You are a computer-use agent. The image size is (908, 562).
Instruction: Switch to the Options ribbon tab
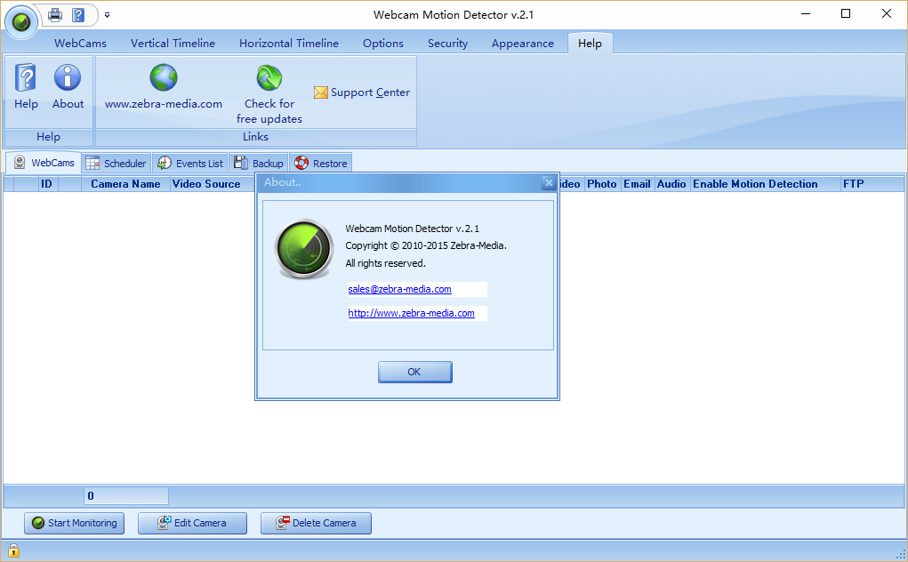382,43
